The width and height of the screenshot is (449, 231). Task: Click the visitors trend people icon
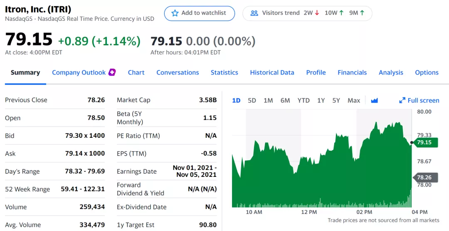coord(254,13)
